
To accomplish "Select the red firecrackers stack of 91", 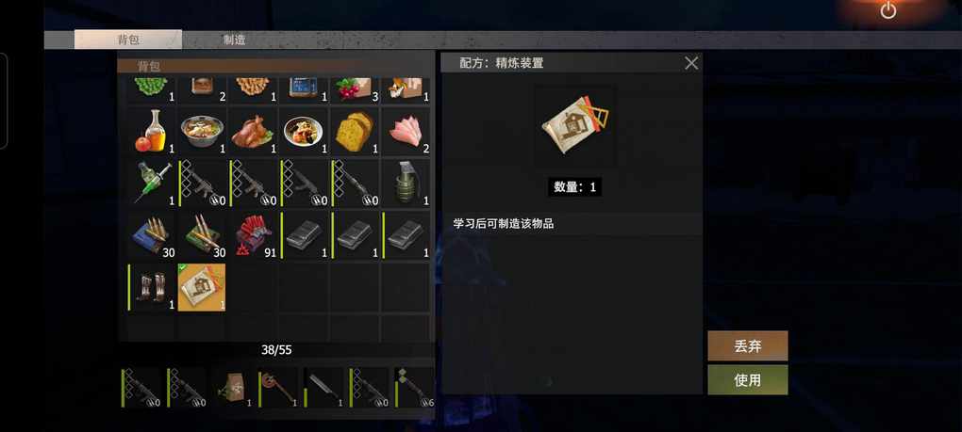I will click(252, 235).
